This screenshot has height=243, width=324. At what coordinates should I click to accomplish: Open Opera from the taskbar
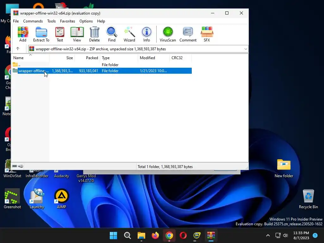183,235
